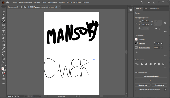Select the Artboard tool
The width and height of the screenshot is (170, 98).
tap(3, 59)
